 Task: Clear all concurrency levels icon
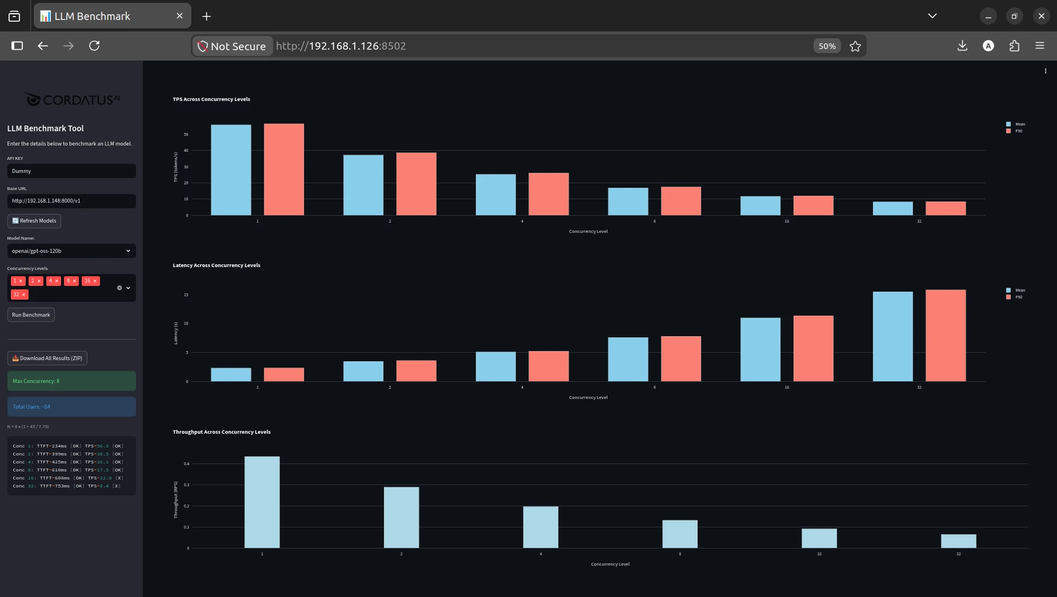(119, 288)
